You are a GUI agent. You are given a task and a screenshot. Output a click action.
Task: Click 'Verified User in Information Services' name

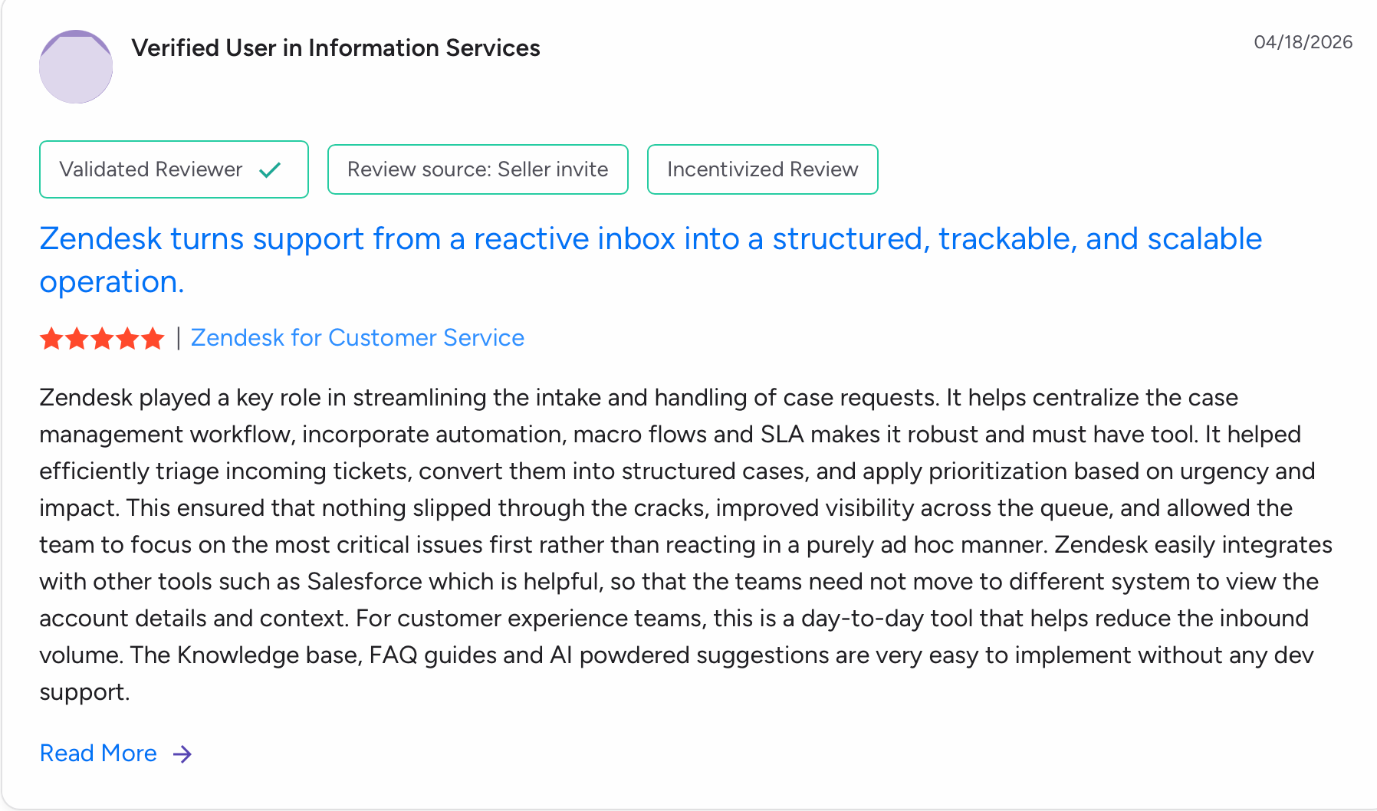point(336,48)
